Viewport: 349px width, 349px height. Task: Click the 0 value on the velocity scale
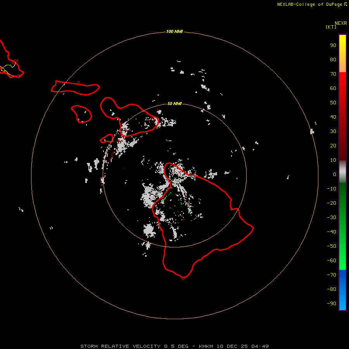[x=335, y=174]
